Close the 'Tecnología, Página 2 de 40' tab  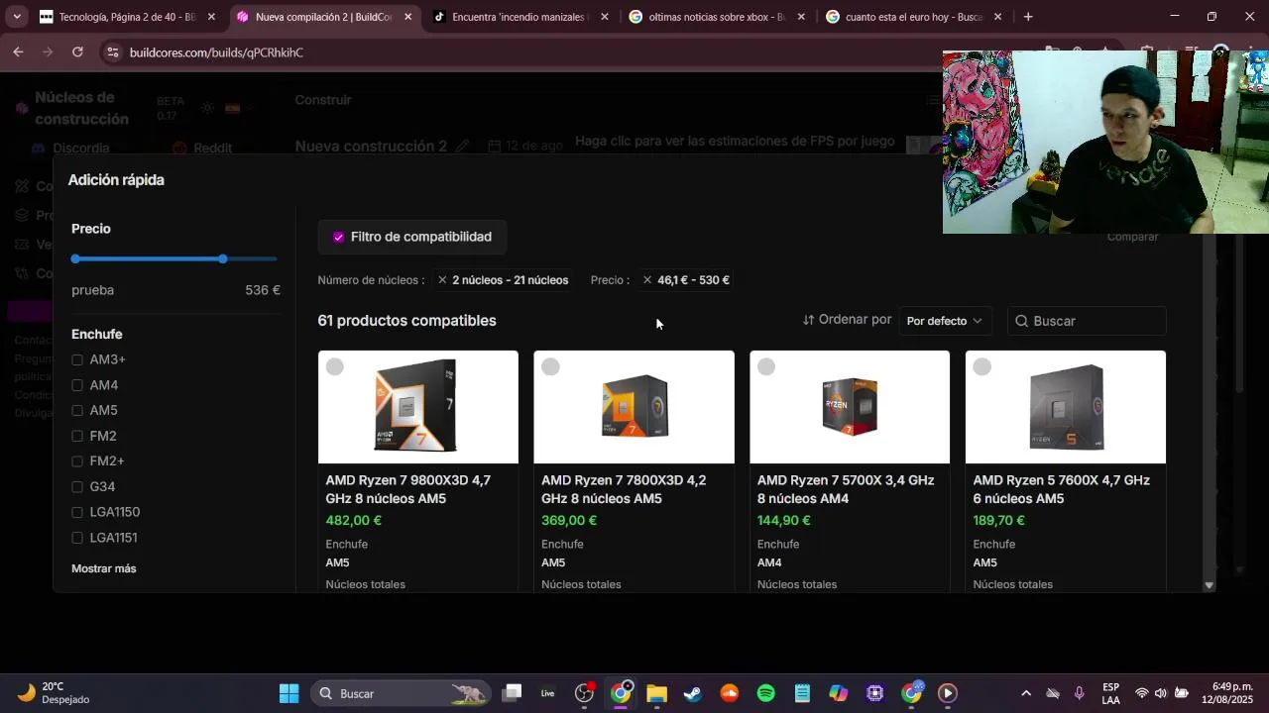click(x=211, y=17)
